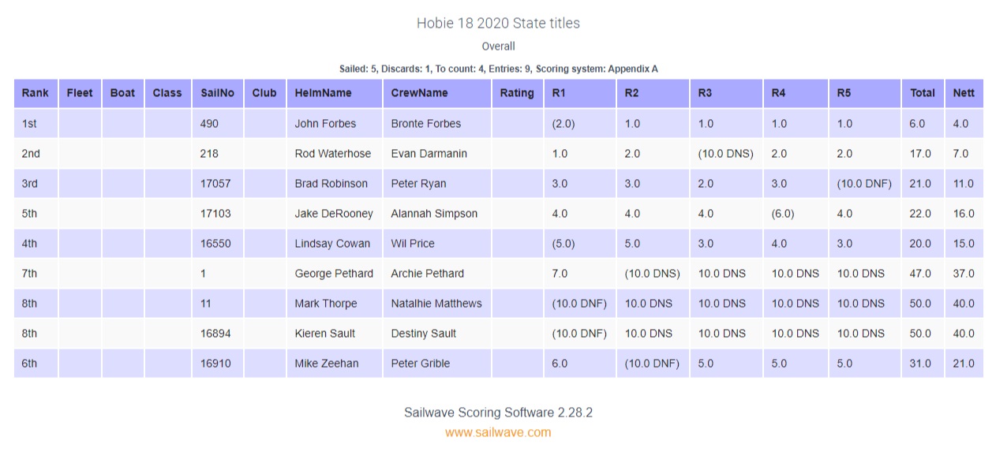Click the Rank column header
This screenshot has height=452, width=996.
[x=36, y=93]
